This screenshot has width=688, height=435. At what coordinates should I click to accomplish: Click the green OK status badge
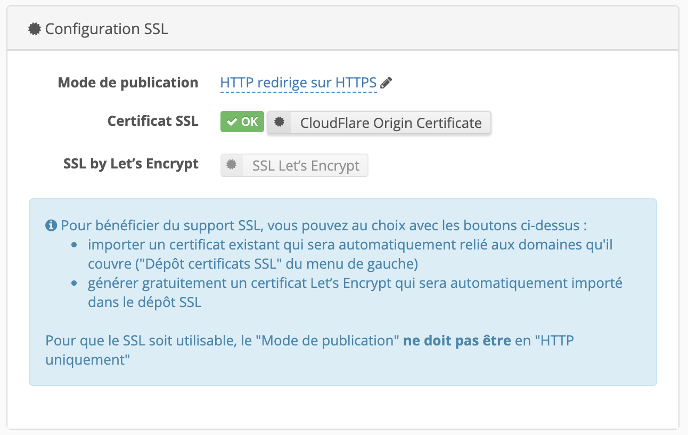coord(242,122)
